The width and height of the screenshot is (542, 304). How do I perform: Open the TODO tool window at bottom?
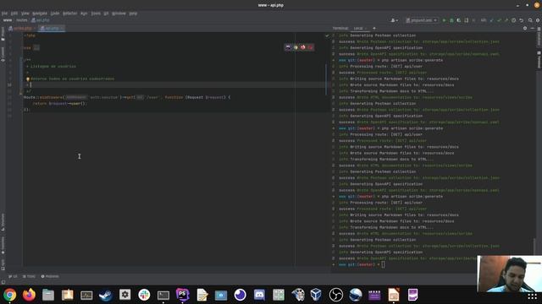(29, 276)
